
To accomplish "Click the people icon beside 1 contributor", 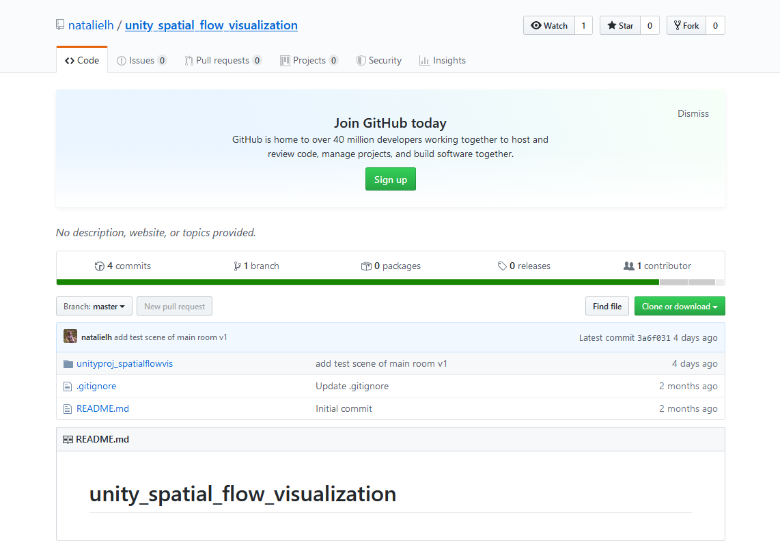I will [629, 266].
